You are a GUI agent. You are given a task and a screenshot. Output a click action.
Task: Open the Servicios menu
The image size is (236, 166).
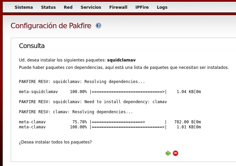point(91,7)
